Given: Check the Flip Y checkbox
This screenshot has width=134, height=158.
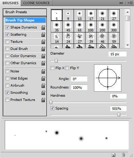Looking at the screenshot, I should click(67, 68).
